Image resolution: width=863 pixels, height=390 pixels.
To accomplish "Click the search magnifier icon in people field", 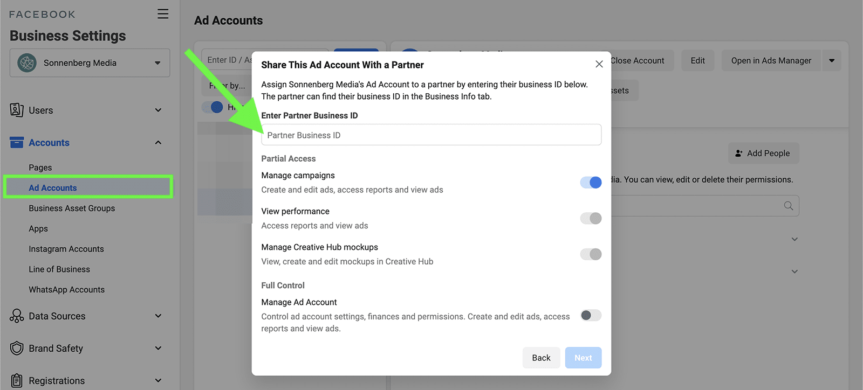I will (x=788, y=206).
